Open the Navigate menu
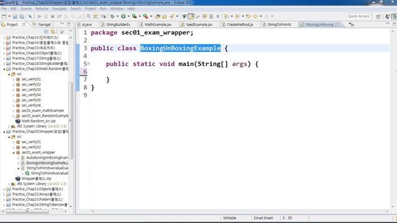397x223 pixels. point(60,9)
